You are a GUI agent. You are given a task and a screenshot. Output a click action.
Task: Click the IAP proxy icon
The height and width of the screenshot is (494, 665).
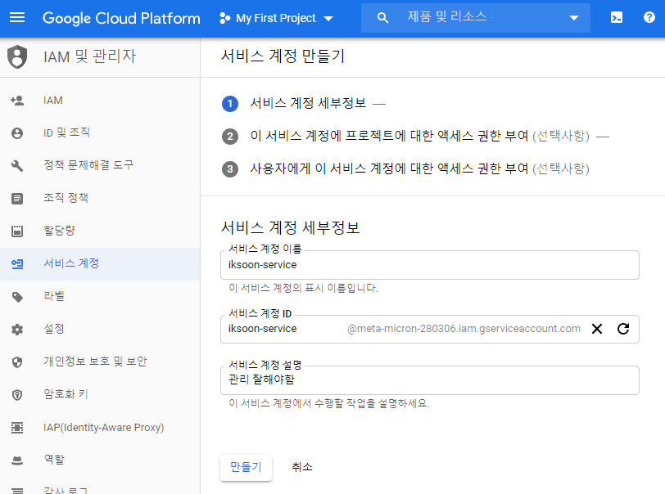17,428
